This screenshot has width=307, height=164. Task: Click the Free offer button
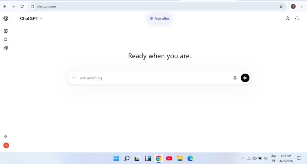click(159, 19)
